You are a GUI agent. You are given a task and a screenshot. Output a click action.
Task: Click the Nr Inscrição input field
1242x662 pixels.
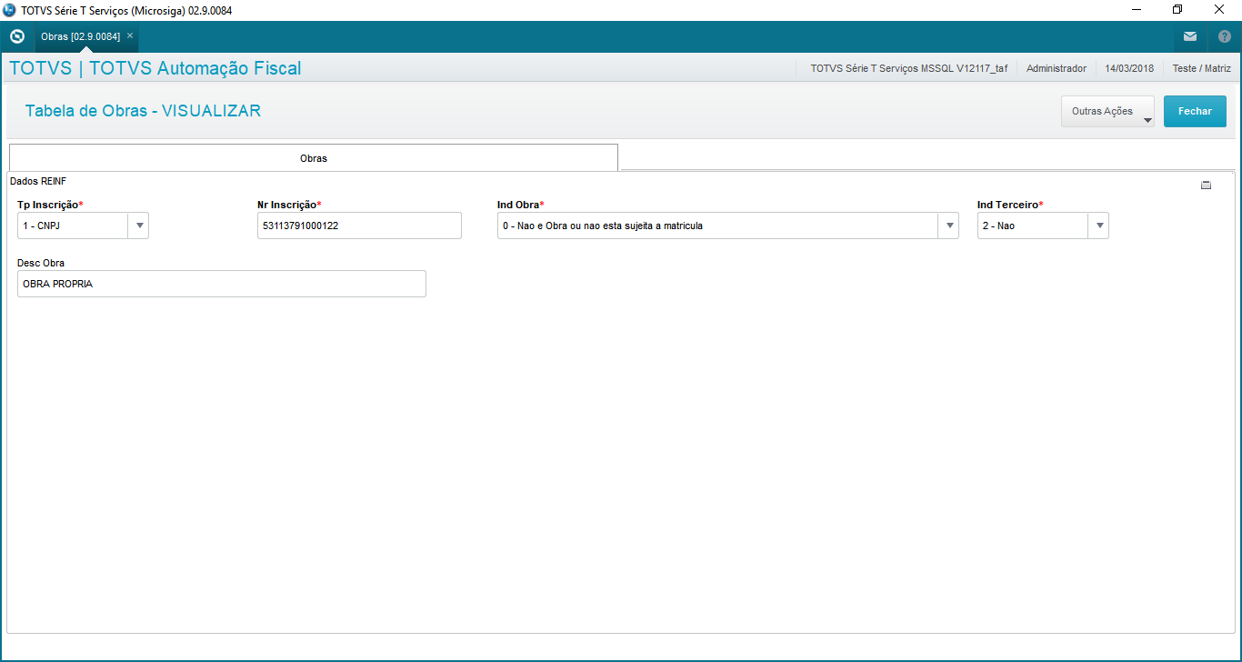[359, 226]
